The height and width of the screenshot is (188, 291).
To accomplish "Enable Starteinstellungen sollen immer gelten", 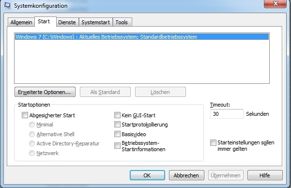I will click(x=213, y=142).
